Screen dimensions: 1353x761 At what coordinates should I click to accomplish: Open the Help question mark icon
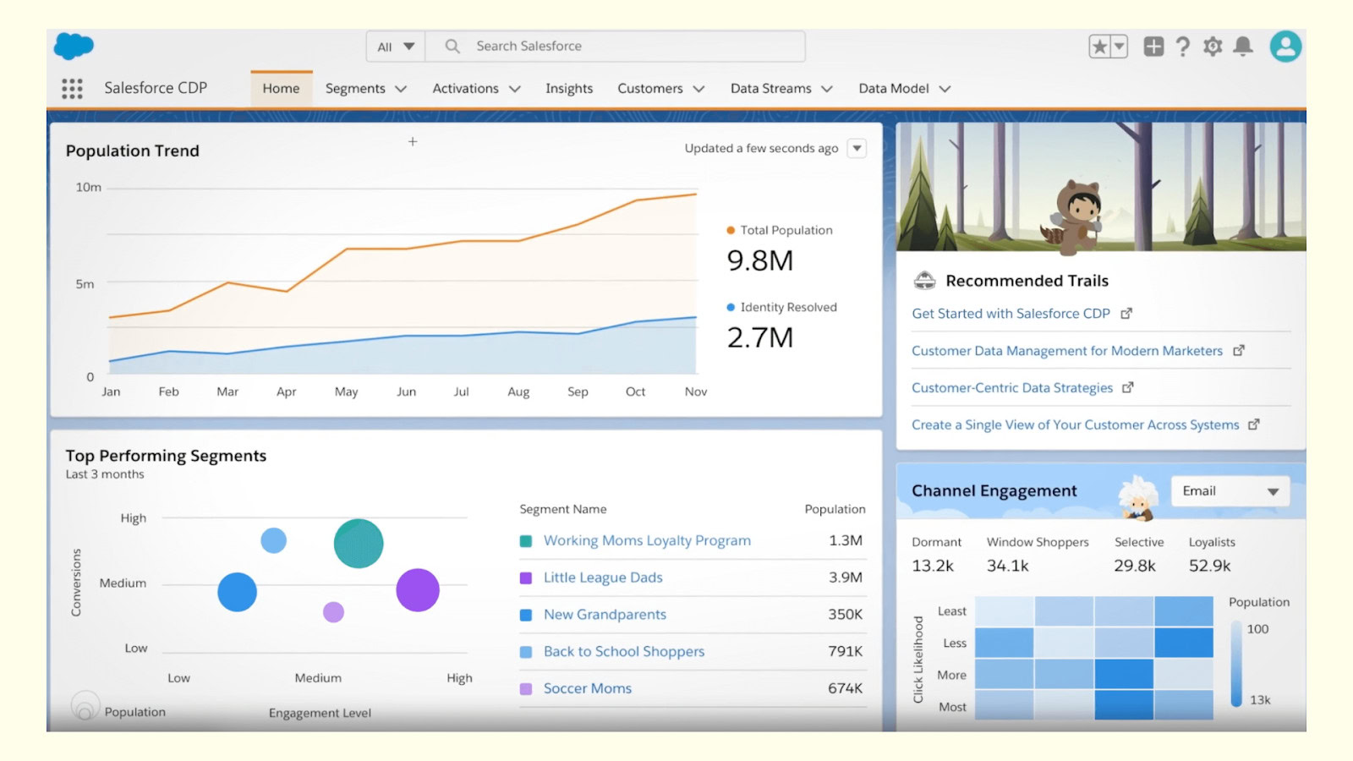[1183, 47]
